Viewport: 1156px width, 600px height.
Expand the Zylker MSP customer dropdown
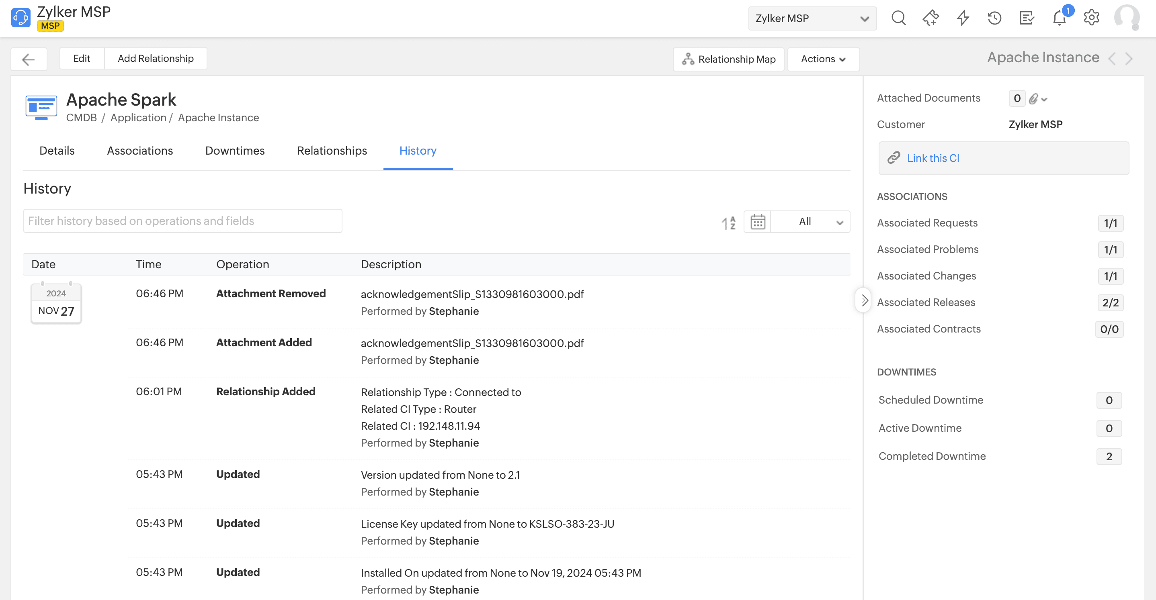click(x=812, y=18)
